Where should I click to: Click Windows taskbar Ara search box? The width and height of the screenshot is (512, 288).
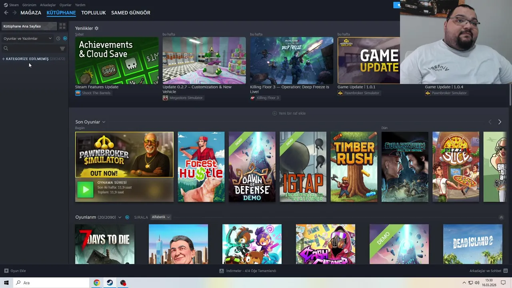51,283
